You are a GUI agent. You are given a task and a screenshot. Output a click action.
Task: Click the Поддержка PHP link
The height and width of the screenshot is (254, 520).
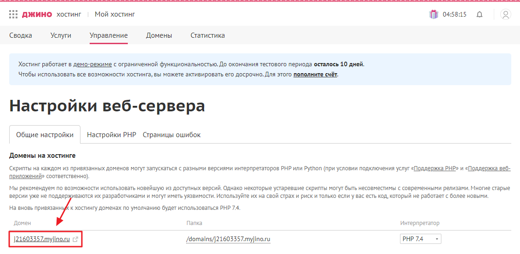435,168
